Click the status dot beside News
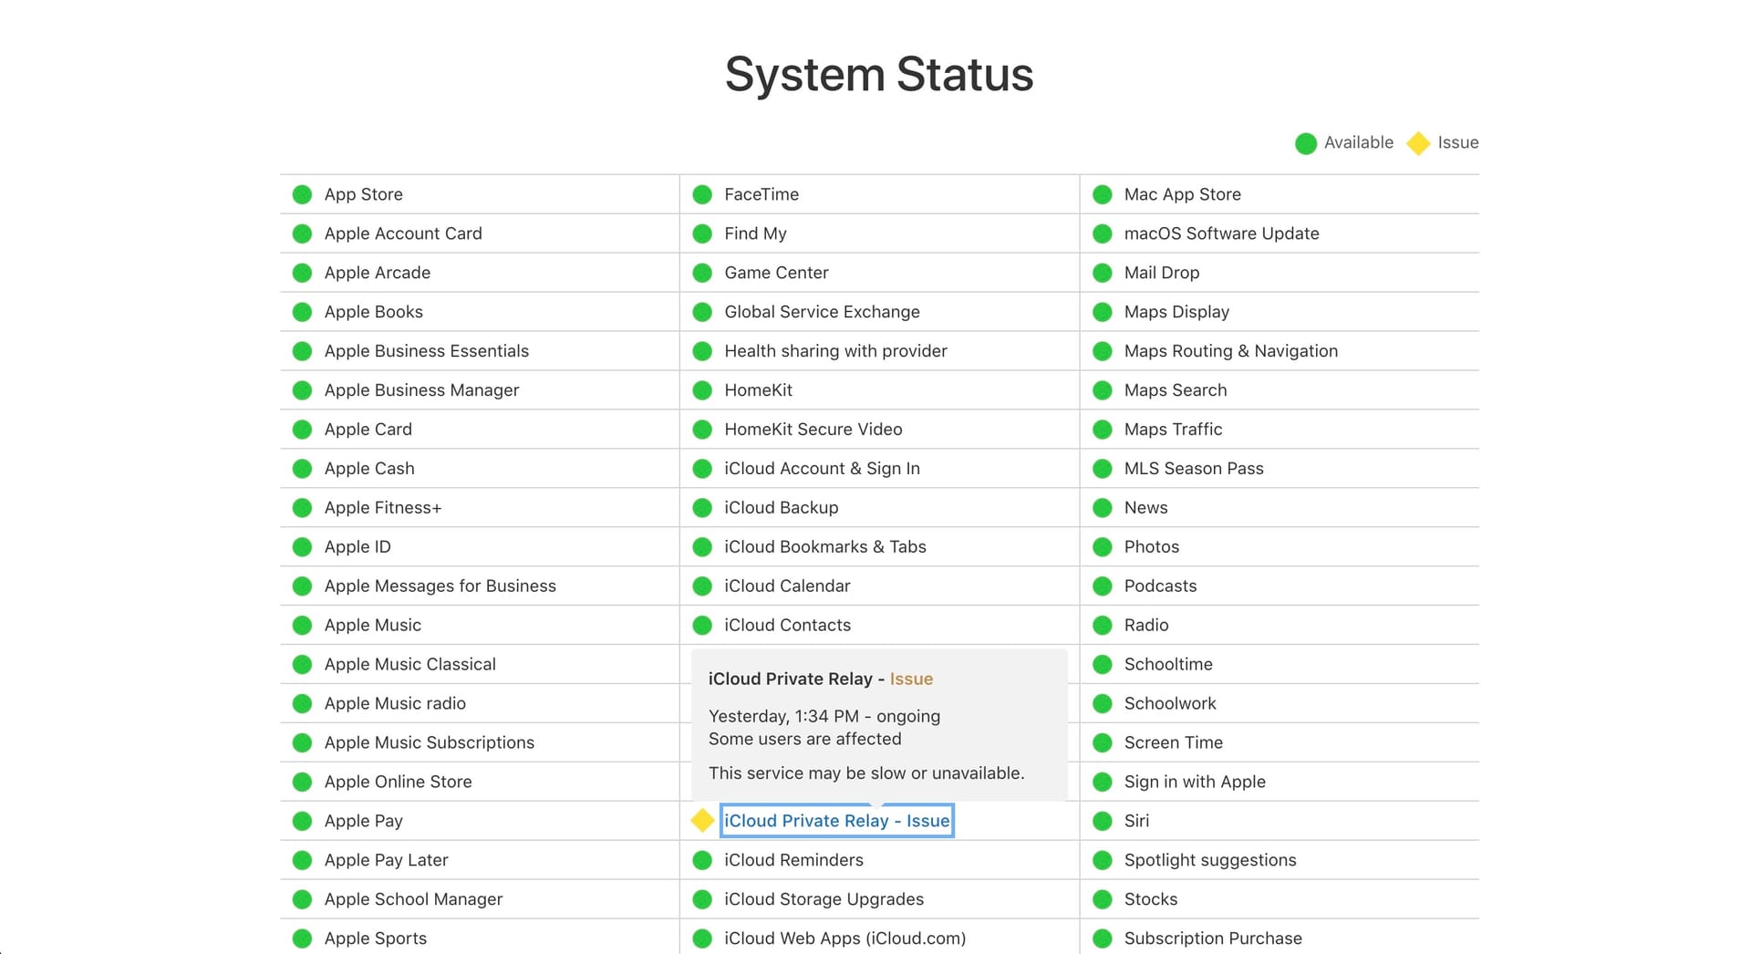 coord(1103,508)
